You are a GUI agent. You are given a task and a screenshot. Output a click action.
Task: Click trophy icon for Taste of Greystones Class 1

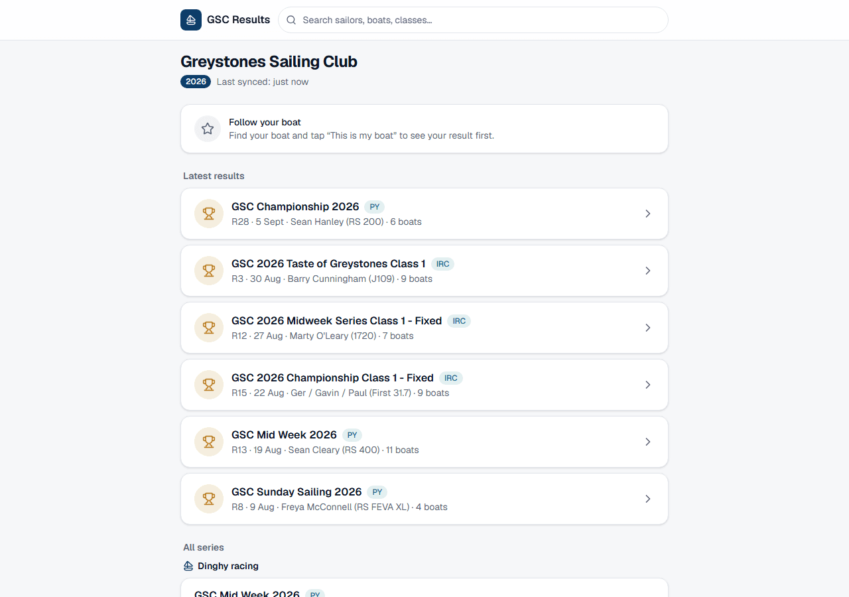click(209, 271)
